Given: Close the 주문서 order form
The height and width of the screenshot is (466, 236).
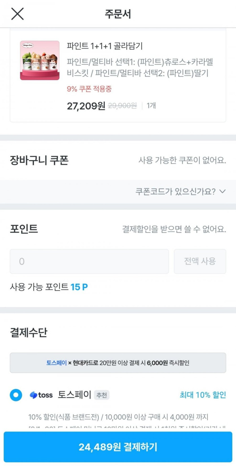Looking at the screenshot, I should point(17,14).
